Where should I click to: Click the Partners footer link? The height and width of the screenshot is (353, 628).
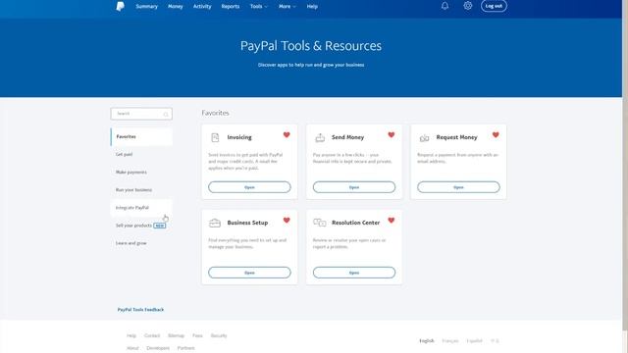pyautogui.click(x=185, y=348)
